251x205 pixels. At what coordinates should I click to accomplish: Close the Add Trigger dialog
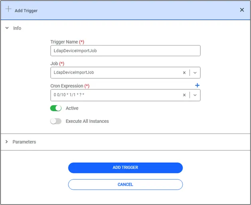coord(242,10)
